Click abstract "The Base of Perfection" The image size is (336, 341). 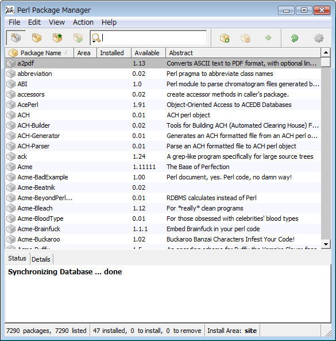point(198,167)
